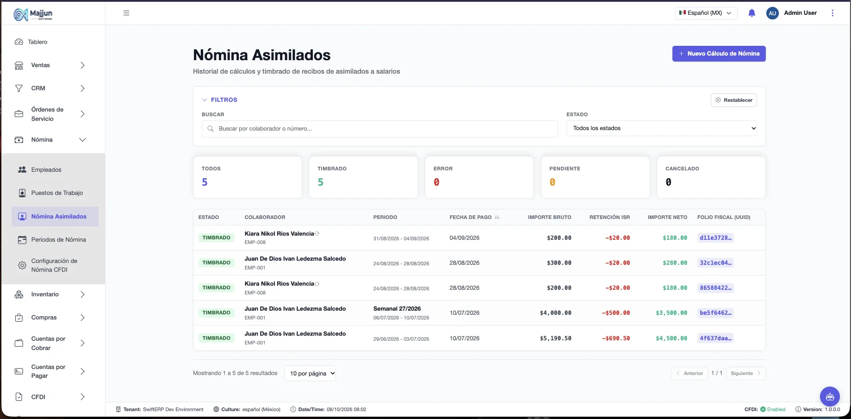This screenshot has width=851, height=419.
Task: Click the Compras bag icon
Action: pos(19,318)
